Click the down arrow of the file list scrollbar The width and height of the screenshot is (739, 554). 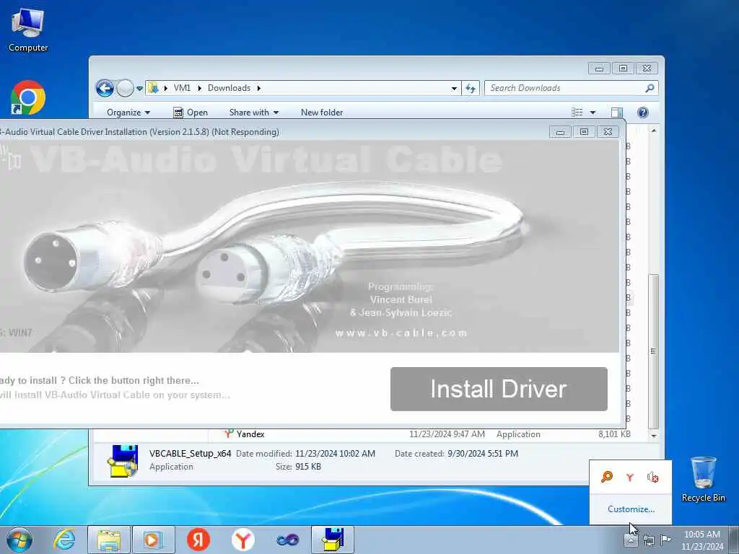654,436
